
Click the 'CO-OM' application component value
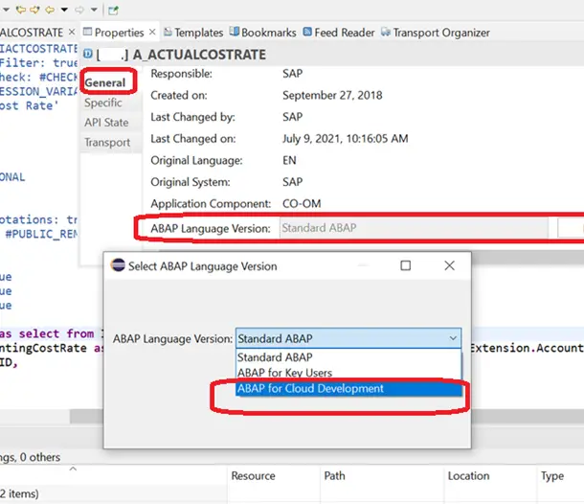pos(302,203)
